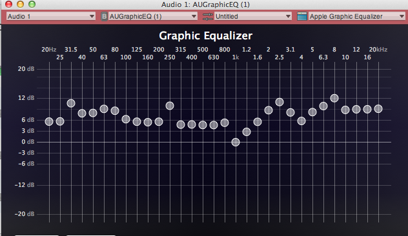
Task: Click the 125 Hz band slider knob
Action: 137,121
